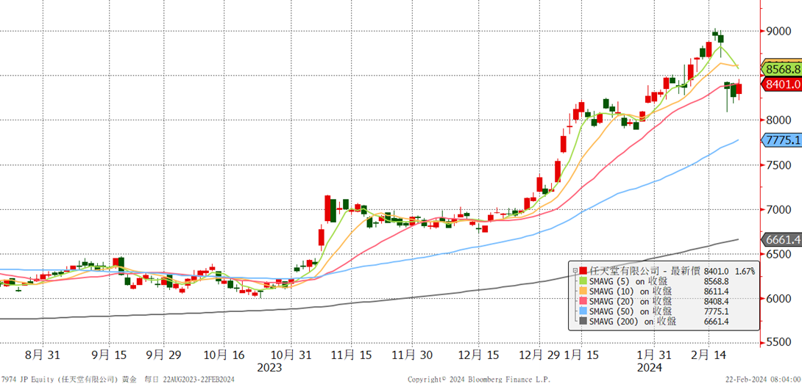Click the 8401.0 red last price axis tag
This screenshot has height=384, width=802.
coord(781,84)
